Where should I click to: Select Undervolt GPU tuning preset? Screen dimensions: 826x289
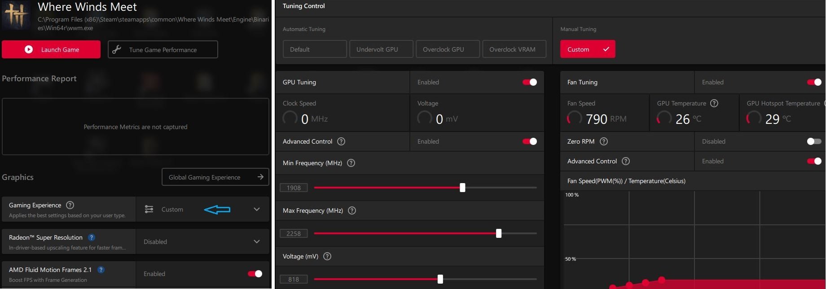pos(381,49)
